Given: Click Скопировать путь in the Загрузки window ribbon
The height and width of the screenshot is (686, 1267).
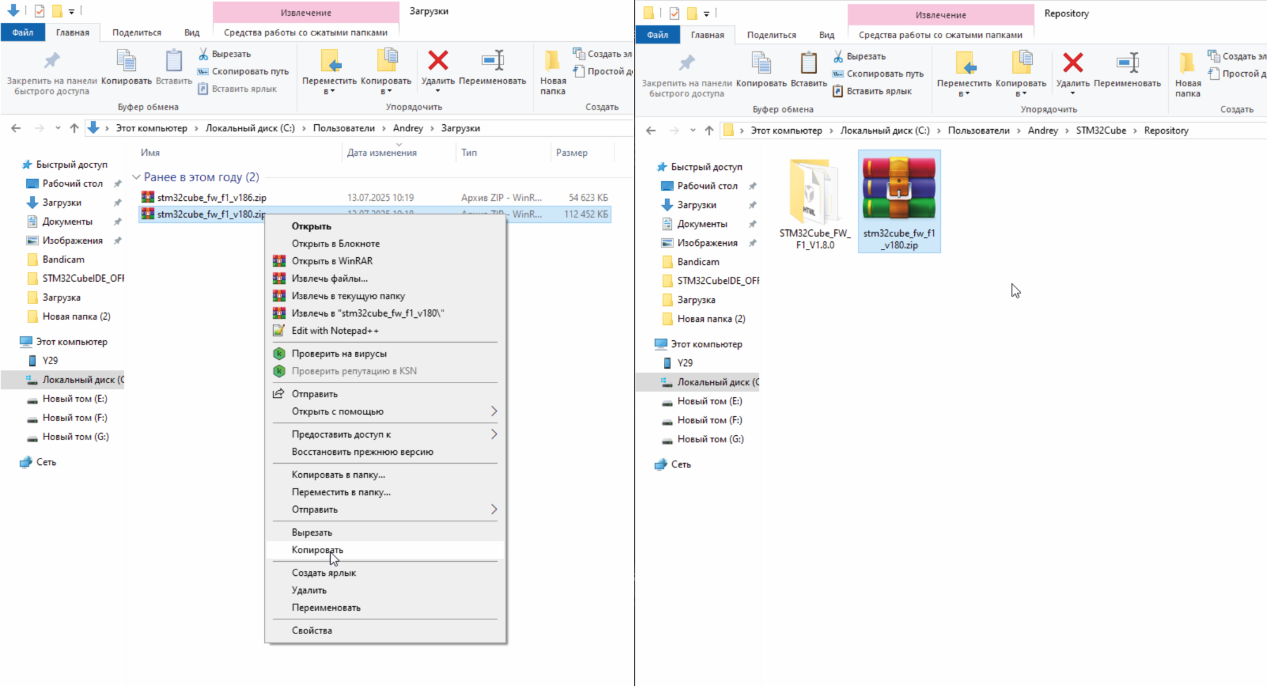Looking at the screenshot, I should point(243,71).
